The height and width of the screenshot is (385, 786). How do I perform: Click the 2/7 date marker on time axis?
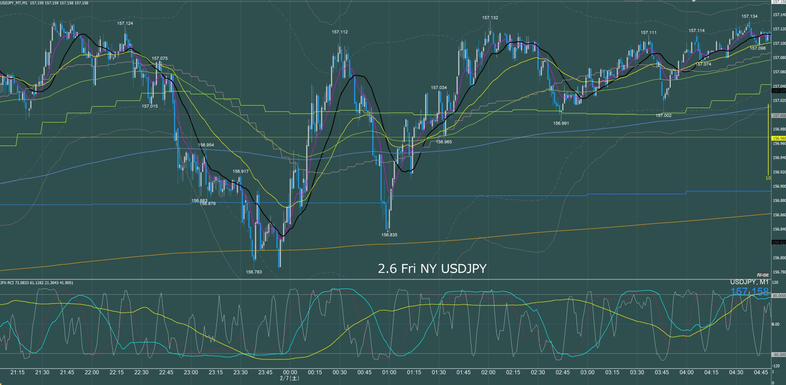coord(289,378)
